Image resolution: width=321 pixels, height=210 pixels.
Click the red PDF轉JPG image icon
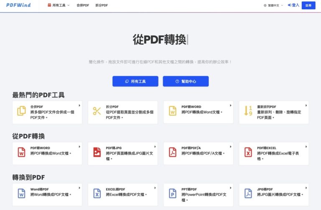tap(97, 152)
